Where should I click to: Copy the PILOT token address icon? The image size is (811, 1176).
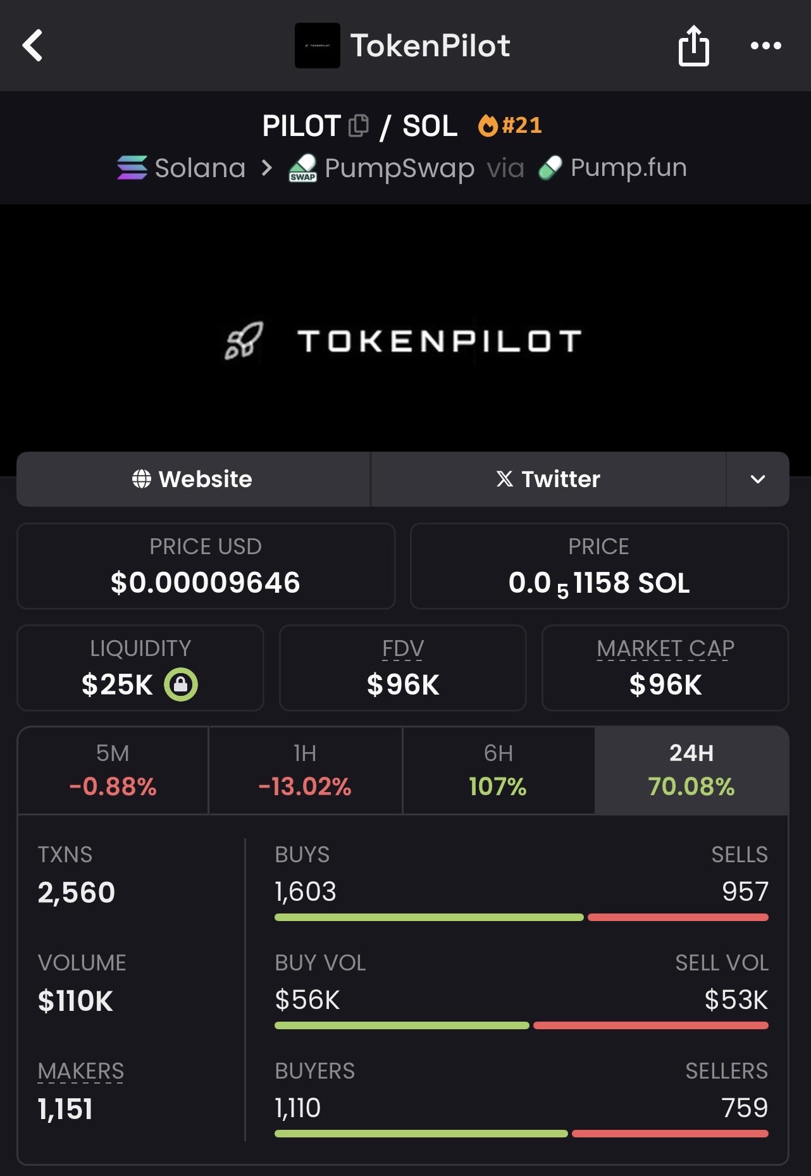(359, 125)
